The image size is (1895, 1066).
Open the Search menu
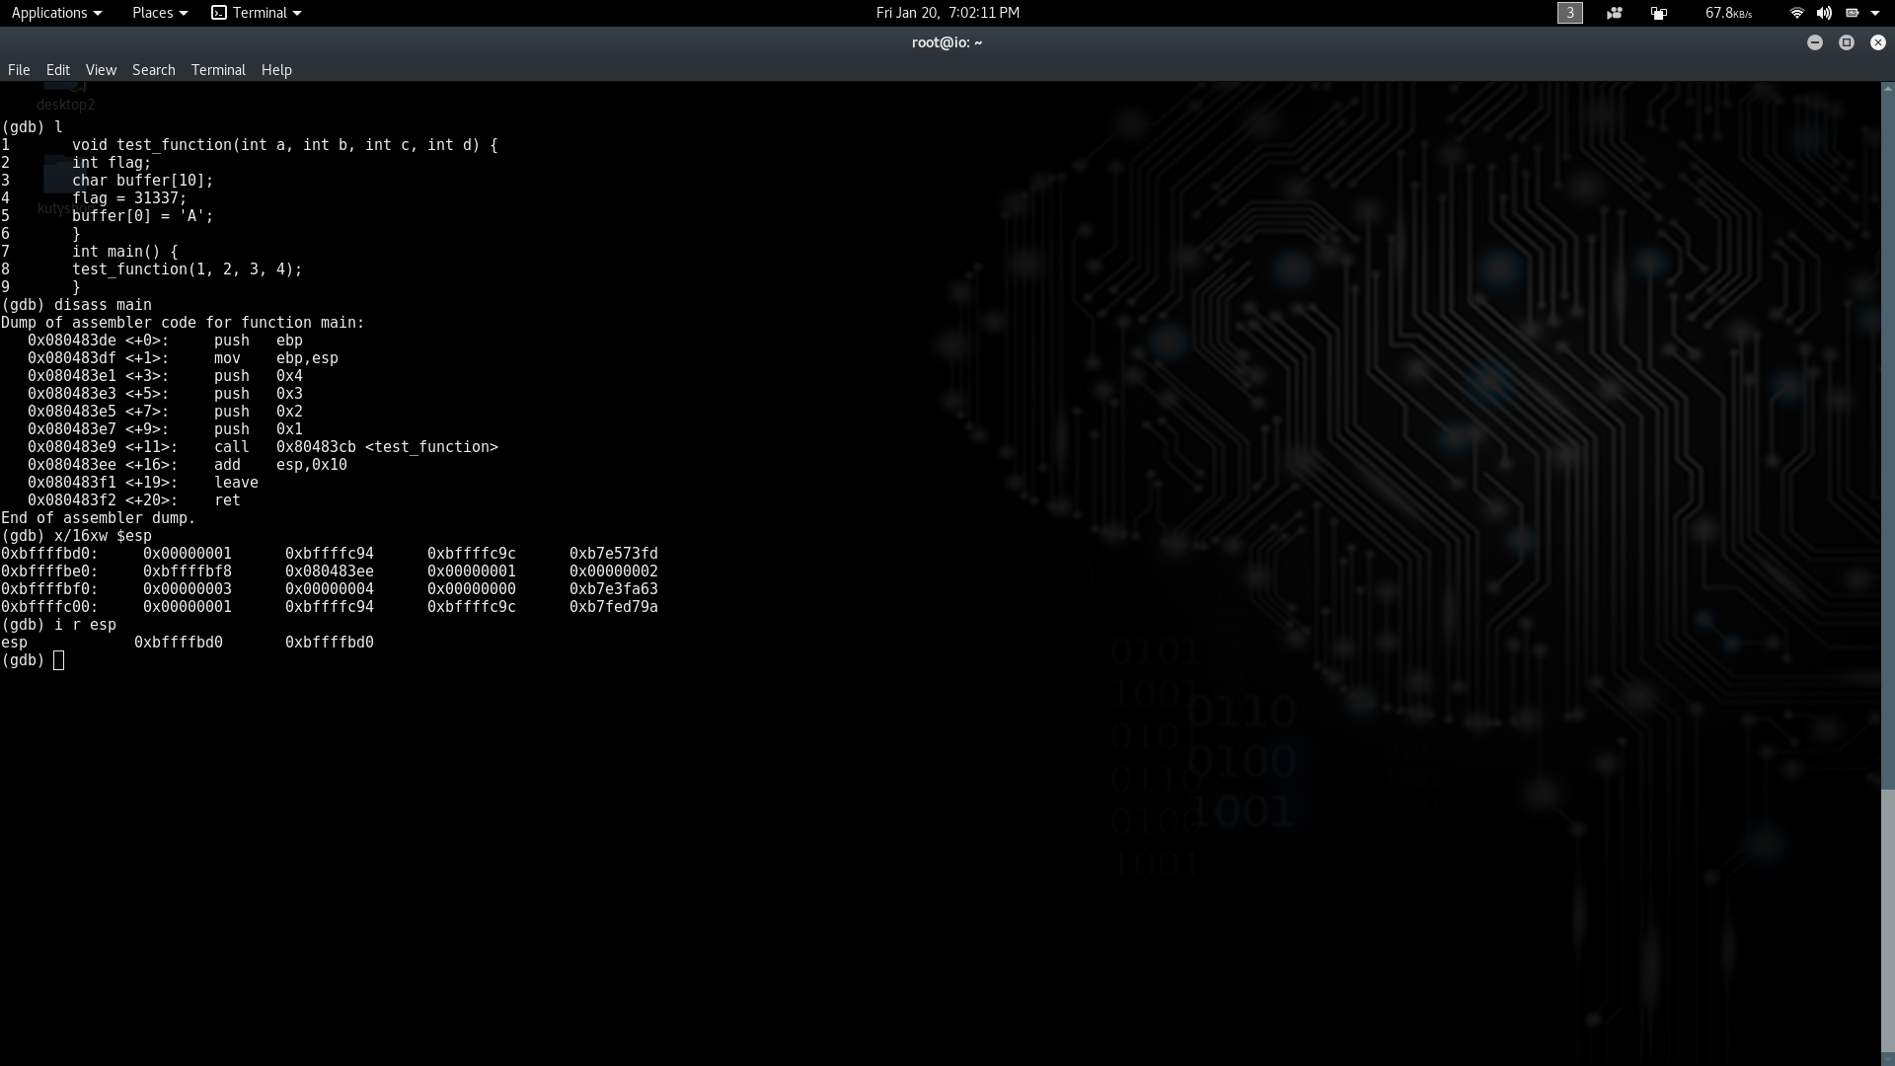pos(154,70)
